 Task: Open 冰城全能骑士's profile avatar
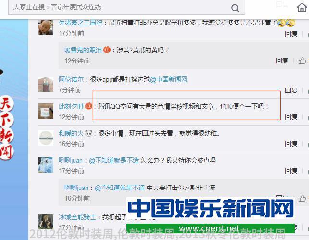(x=46, y=221)
